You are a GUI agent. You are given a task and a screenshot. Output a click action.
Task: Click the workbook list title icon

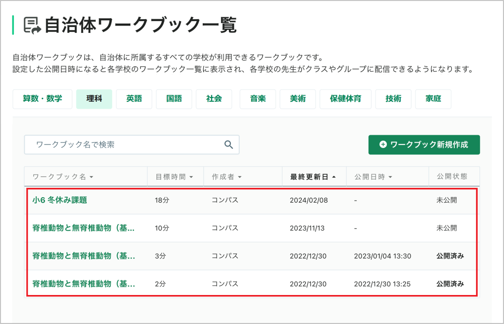[32, 26]
